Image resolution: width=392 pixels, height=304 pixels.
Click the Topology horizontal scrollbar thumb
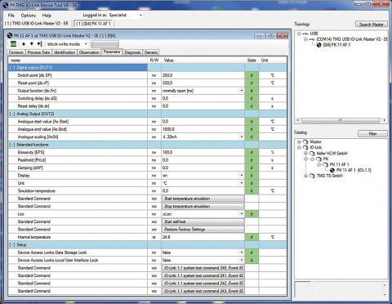(x=341, y=120)
